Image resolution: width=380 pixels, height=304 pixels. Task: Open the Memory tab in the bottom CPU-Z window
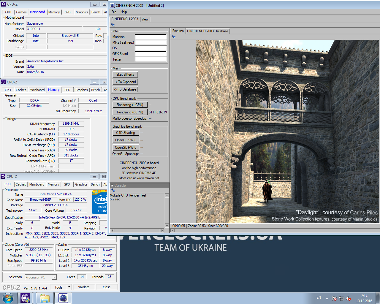tap(53, 184)
